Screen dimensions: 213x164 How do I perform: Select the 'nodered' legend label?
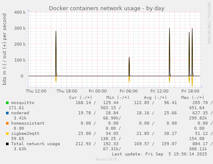point(20,113)
